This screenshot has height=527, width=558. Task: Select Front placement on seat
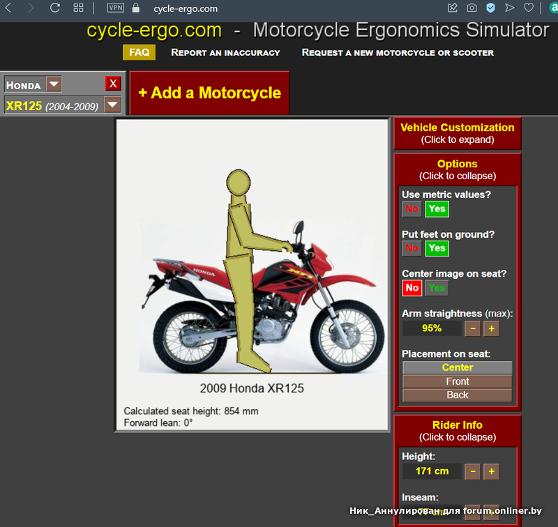tap(458, 381)
